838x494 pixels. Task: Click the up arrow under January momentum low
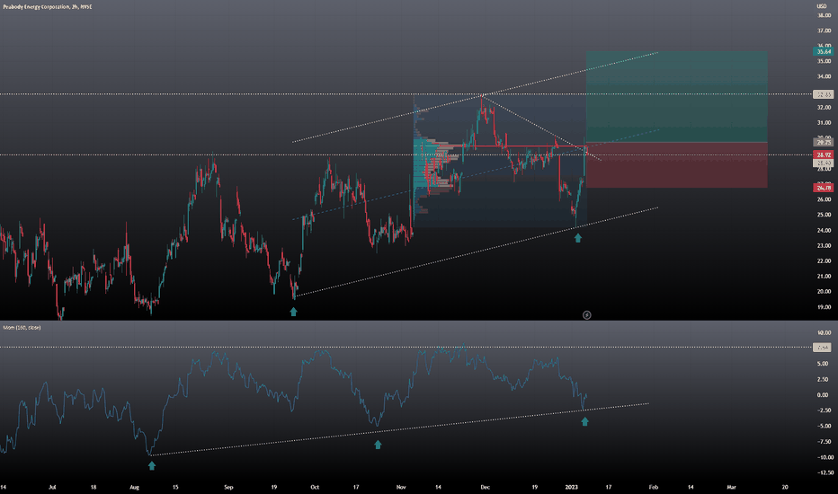coord(584,421)
